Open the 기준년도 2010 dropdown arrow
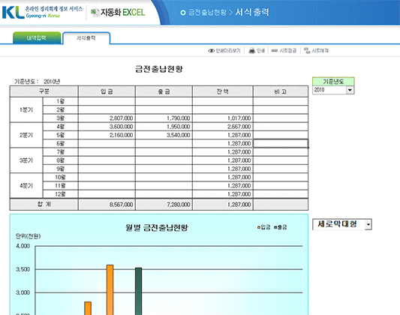Image resolution: width=400 pixels, height=315 pixels. point(350,90)
